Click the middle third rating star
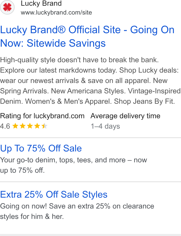181x236 pixels. (30, 126)
